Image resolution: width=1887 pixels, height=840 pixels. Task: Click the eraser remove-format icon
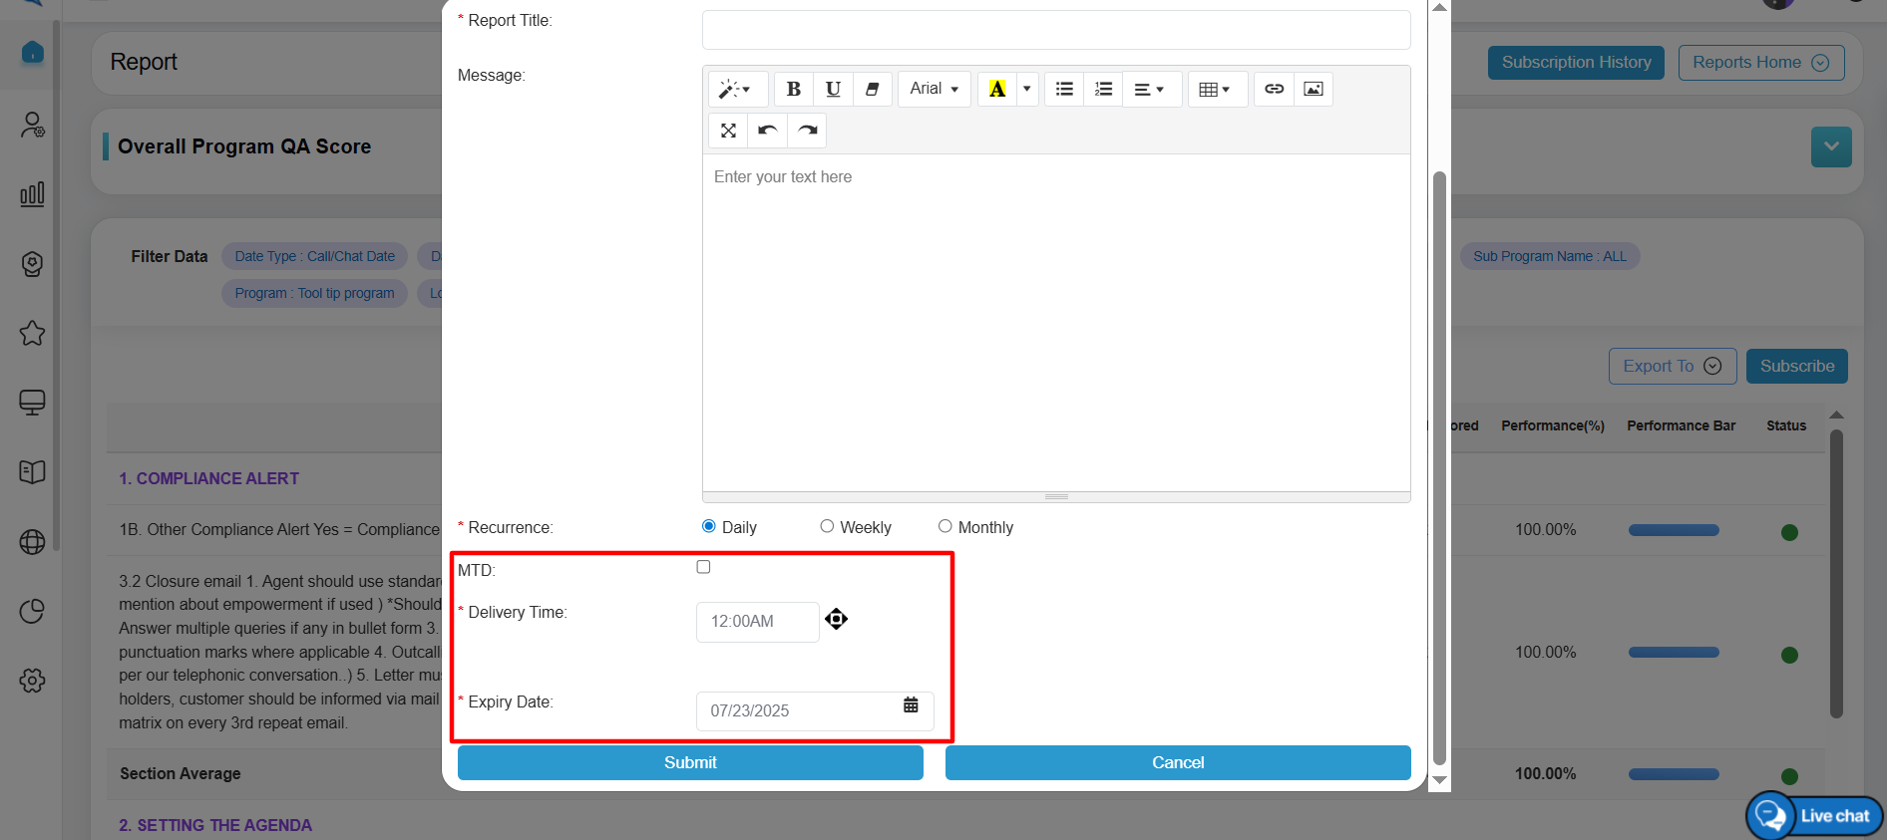[872, 89]
